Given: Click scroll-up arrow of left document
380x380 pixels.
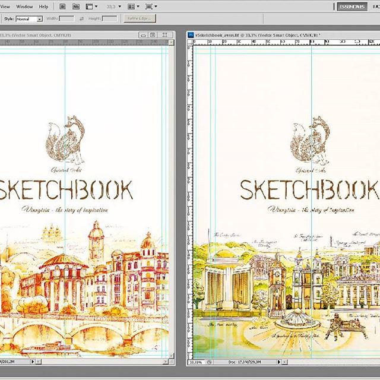Looking at the screenshot, I should coord(172,43).
